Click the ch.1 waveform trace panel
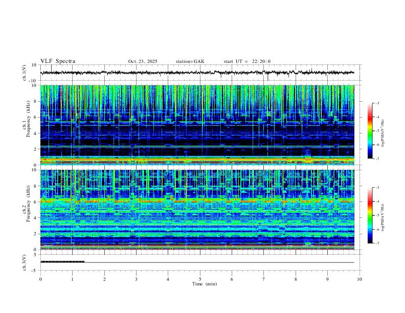 click(200, 73)
